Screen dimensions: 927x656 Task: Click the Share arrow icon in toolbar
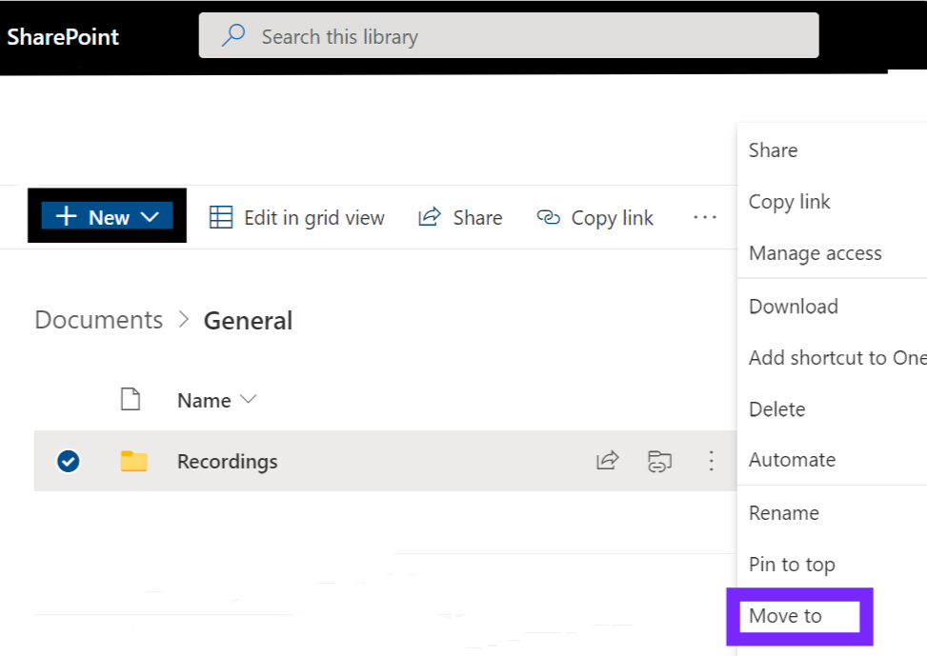[430, 217]
